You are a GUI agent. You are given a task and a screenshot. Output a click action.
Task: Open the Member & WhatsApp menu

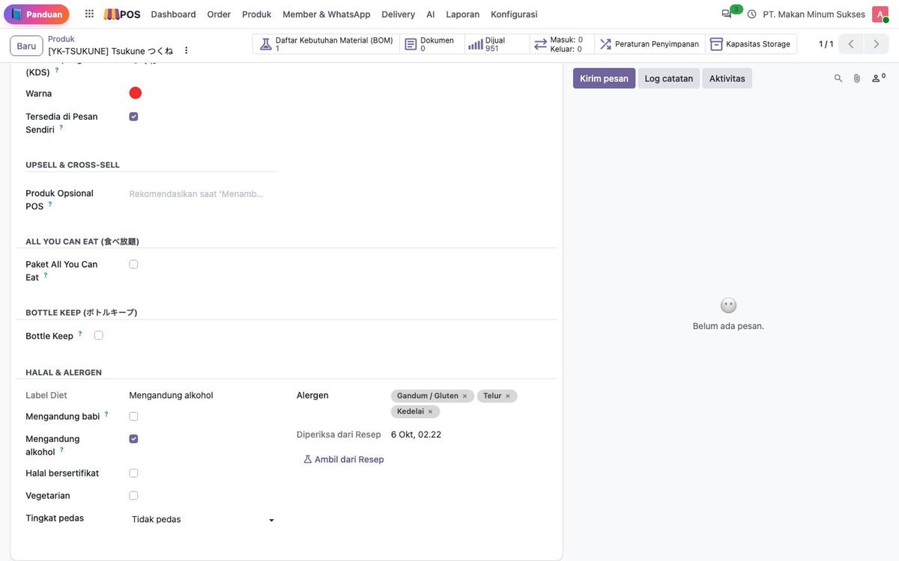[327, 14]
